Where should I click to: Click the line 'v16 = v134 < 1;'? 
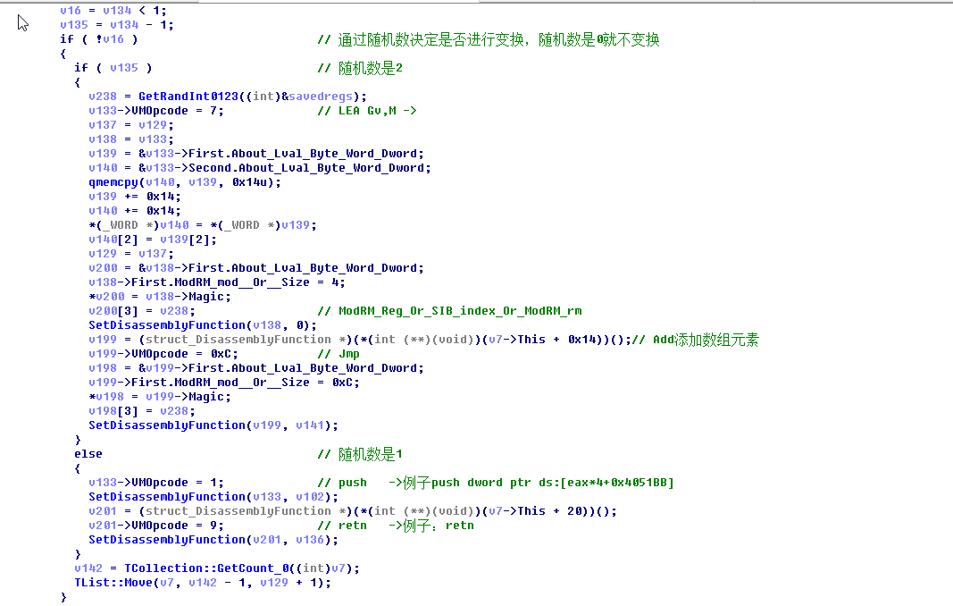pos(113,11)
